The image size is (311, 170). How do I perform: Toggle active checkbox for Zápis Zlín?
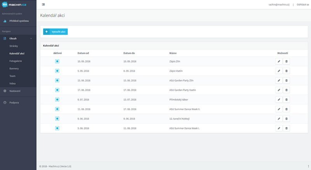57,61
